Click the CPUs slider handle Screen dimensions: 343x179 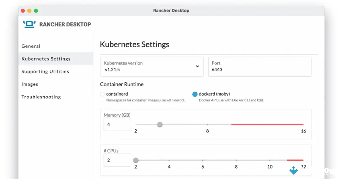tap(136, 160)
